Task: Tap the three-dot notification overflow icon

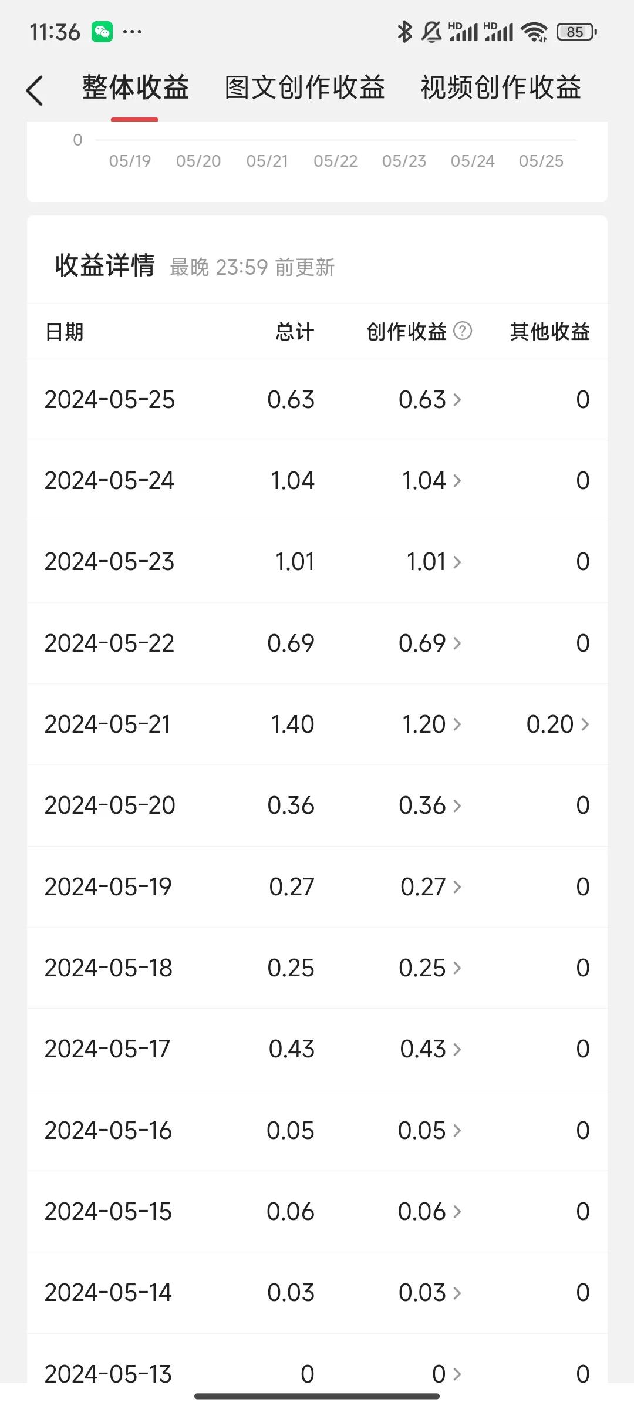Action: [x=132, y=32]
